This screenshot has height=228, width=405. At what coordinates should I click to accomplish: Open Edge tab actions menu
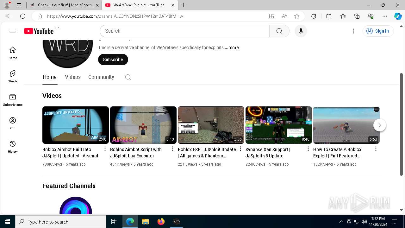19,5
